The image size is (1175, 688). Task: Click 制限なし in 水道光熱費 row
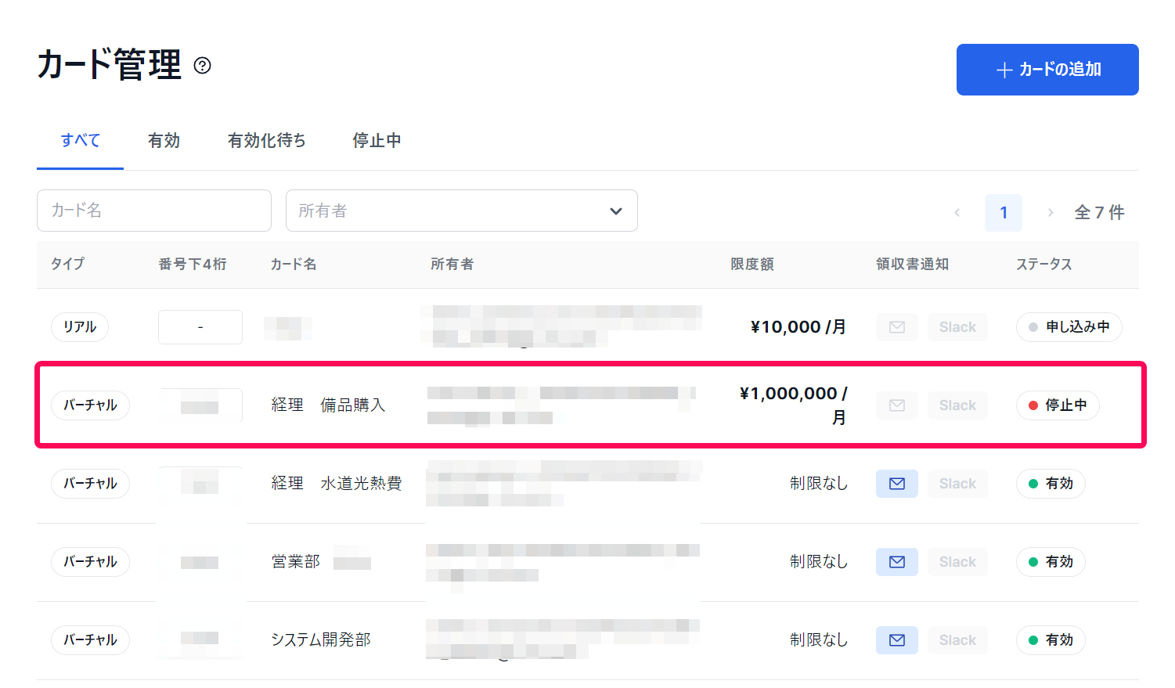pos(819,484)
